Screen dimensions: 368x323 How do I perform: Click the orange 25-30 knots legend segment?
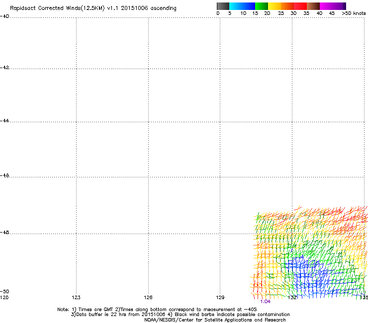[287, 6]
